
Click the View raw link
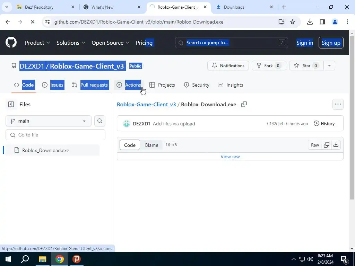[230, 157]
